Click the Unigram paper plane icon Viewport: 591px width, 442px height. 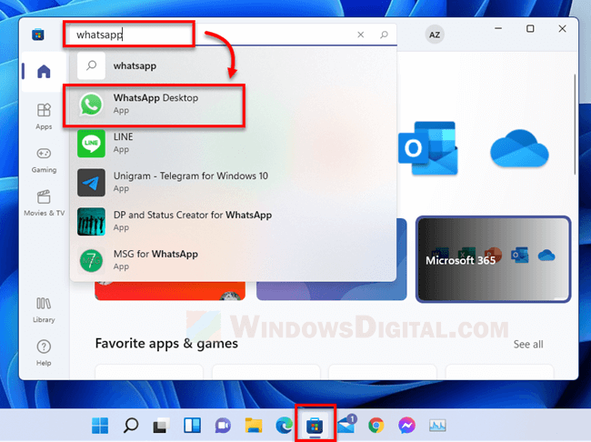[x=91, y=183]
